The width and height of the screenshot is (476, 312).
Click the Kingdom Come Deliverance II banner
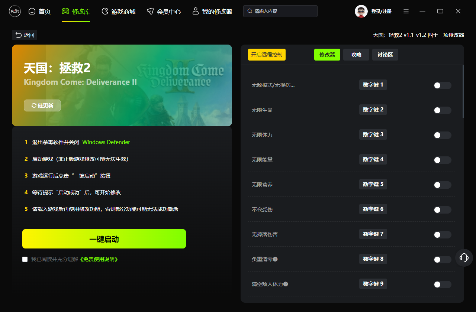(x=122, y=85)
